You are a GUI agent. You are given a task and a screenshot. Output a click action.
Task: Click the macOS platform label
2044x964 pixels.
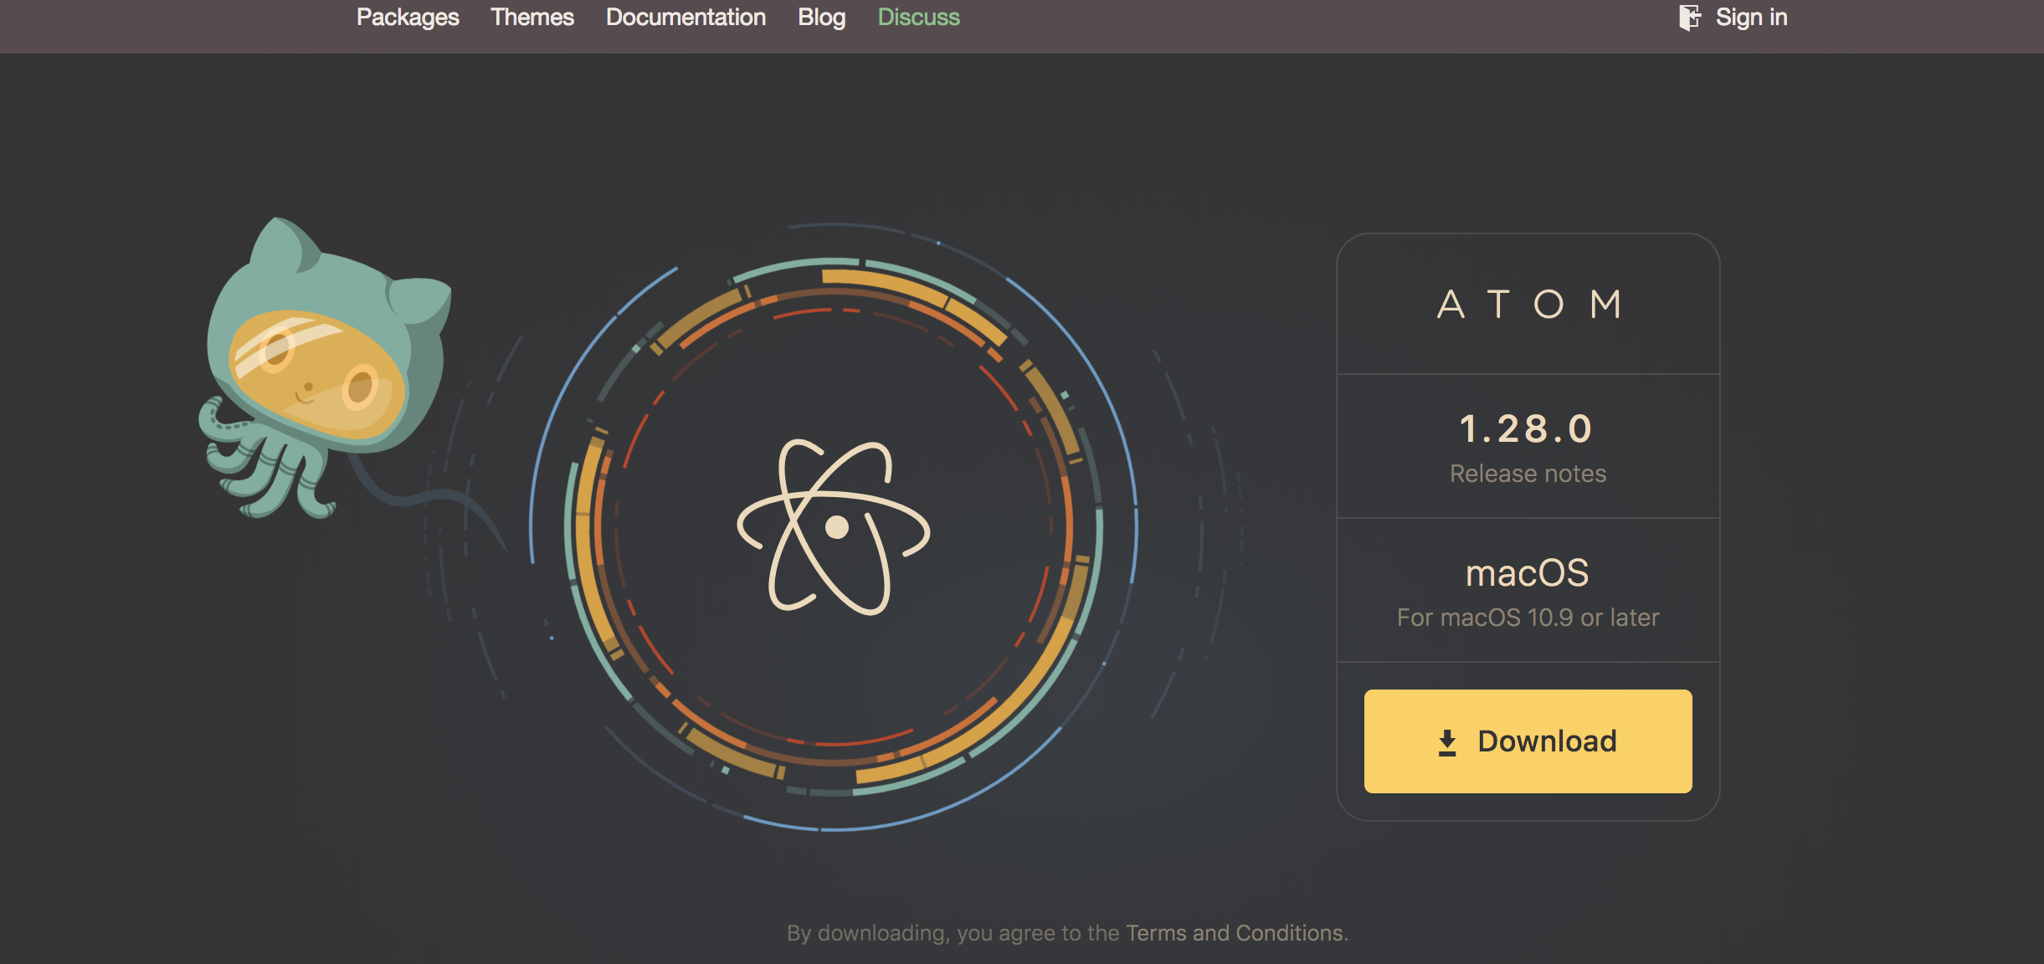[x=1528, y=573]
